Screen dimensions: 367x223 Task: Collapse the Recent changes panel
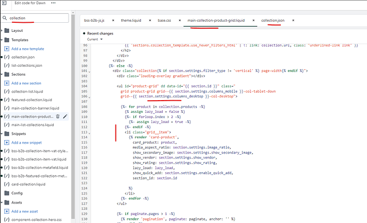pyautogui.click(x=82, y=33)
